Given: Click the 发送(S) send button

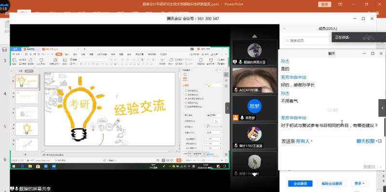Looking at the screenshot, I should pyautogui.click(x=369, y=166).
